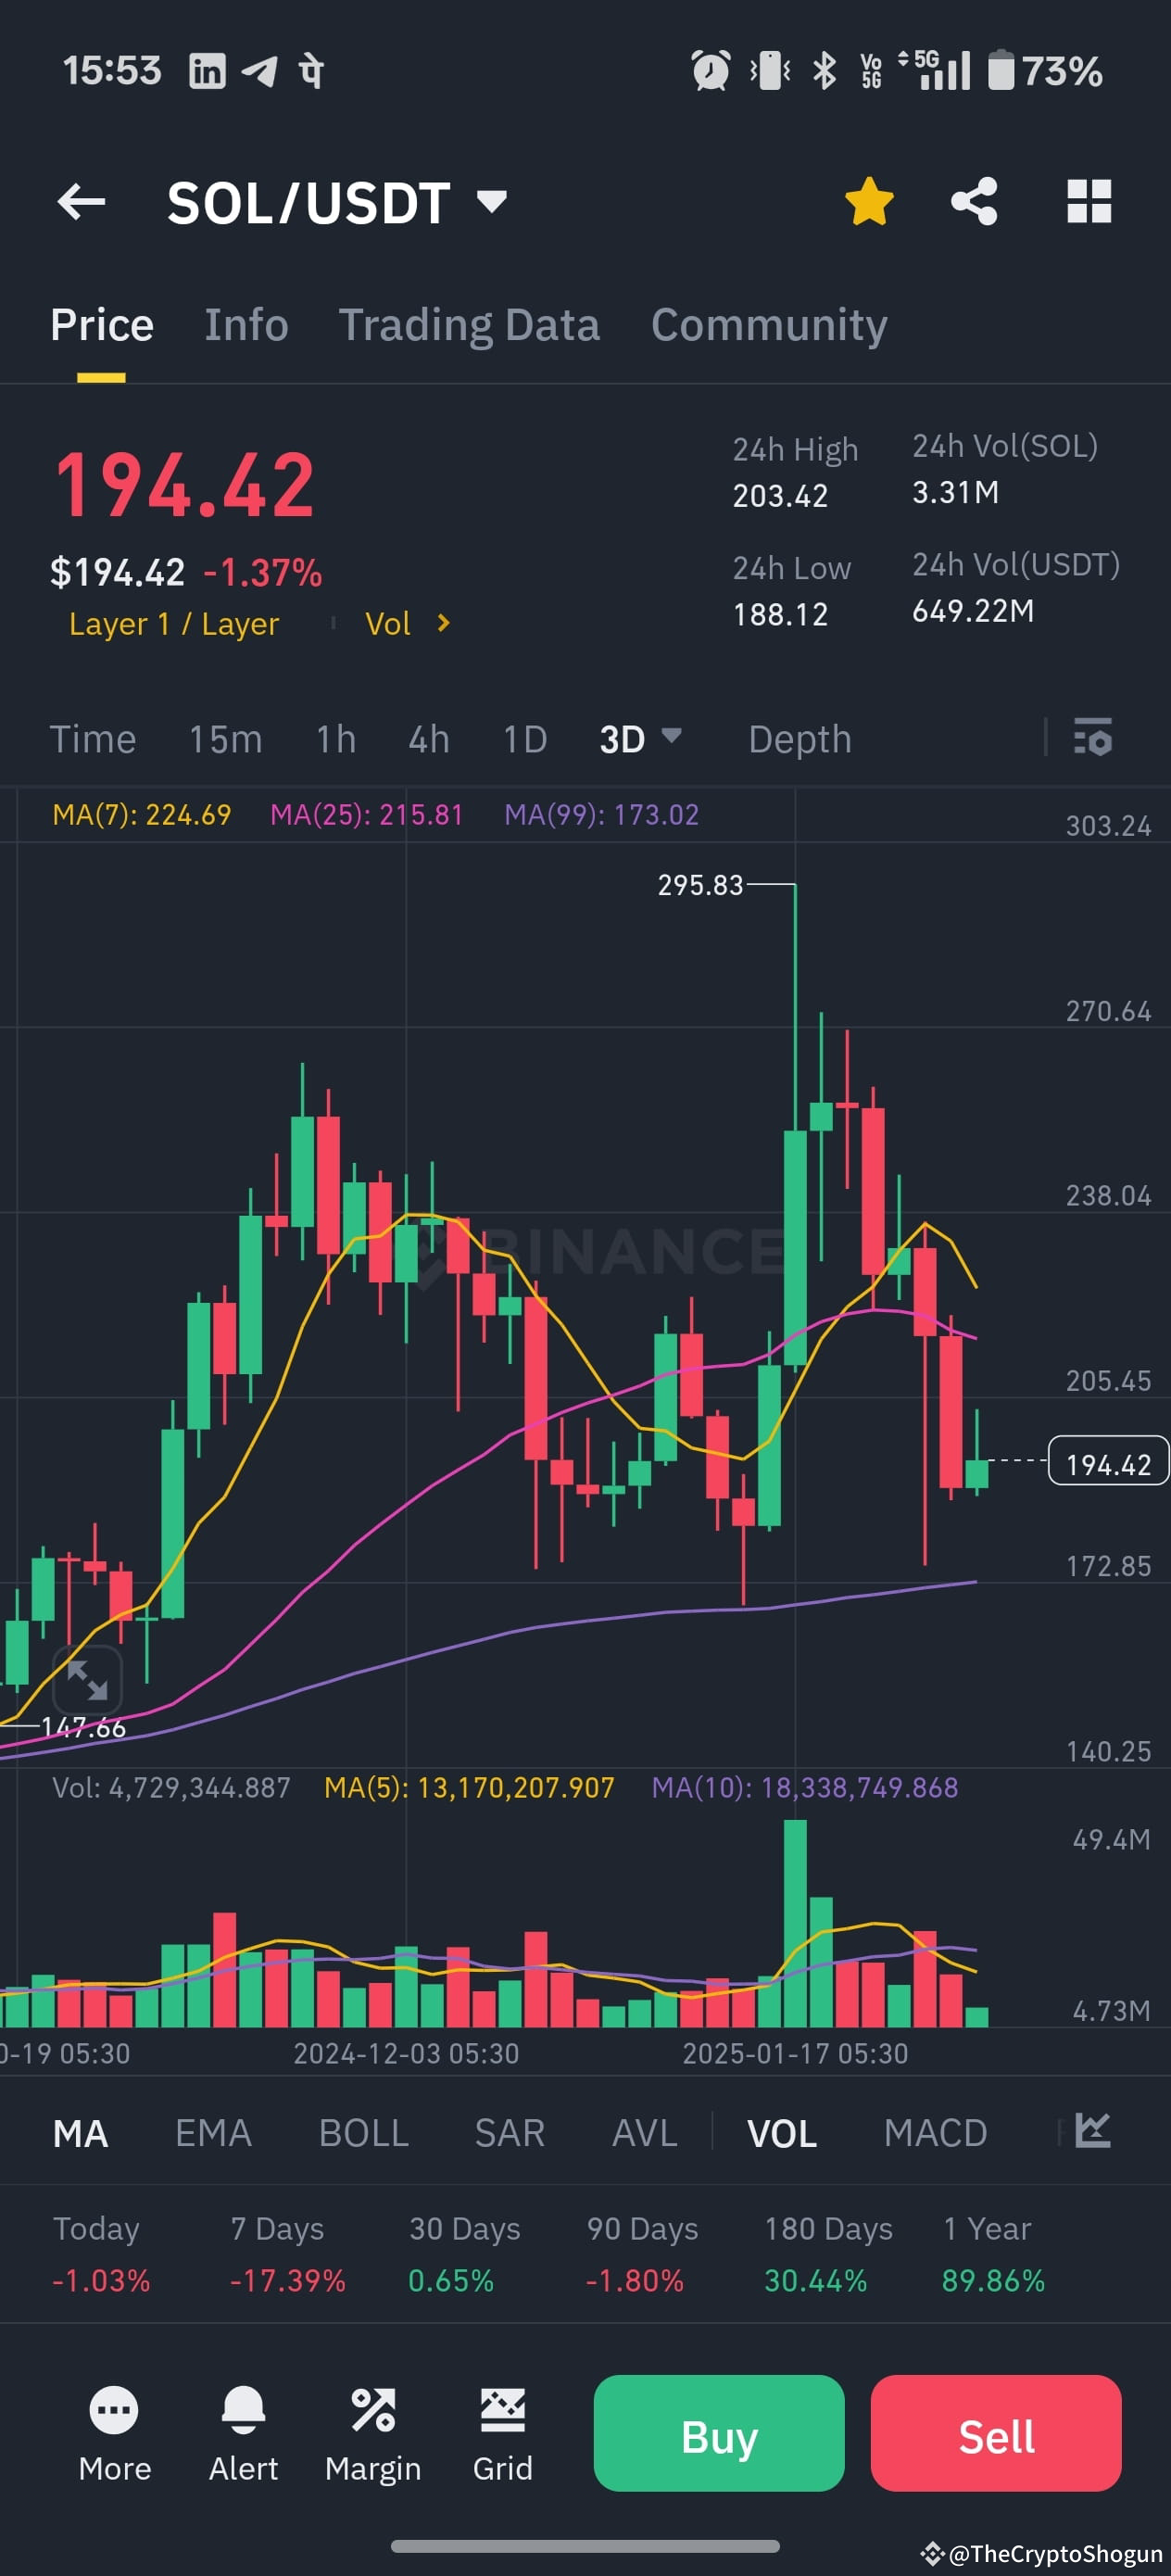This screenshot has width=1171, height=2576.
Task: Toggle the favorite star for SOL/USDT
Action: point(869,201)
